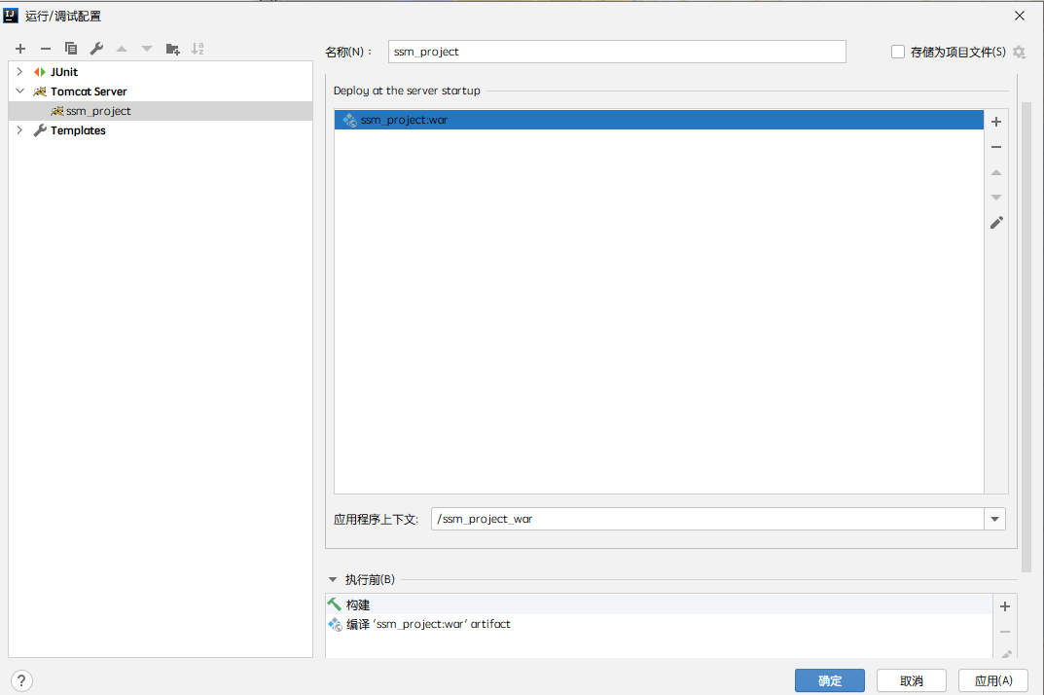
Task: Collapse the Tomcat Server tree node
Action: (x=19, y=91)
